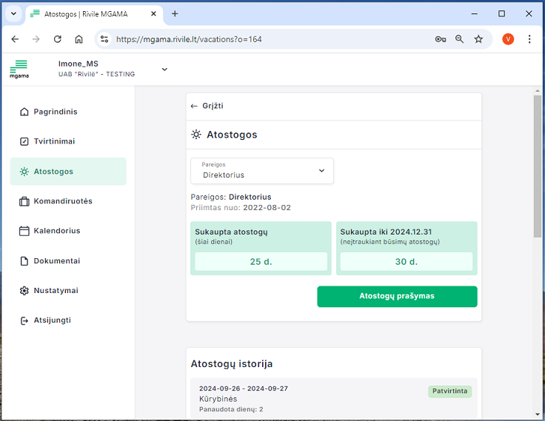The height and width of the screenshot is (421, 545).
Task: Expand the Imone_MS company selector chevron
Action: click(x=164, y=70)
